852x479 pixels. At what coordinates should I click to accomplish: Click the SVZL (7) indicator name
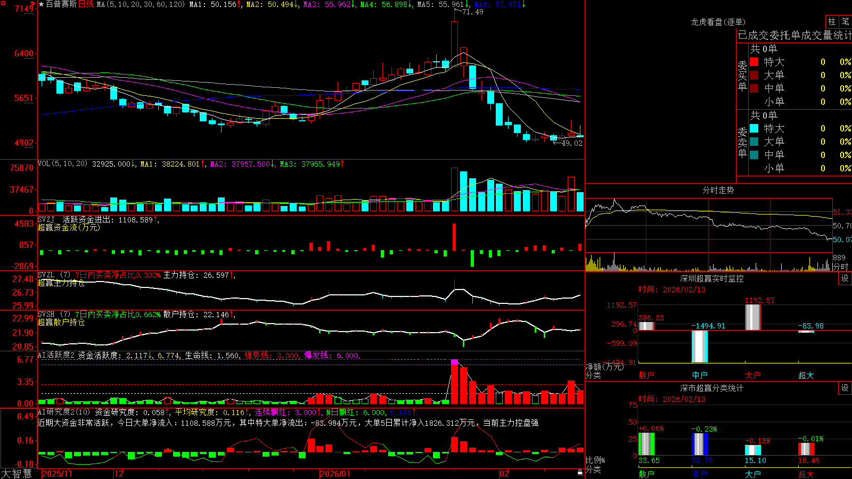[54, 275]
